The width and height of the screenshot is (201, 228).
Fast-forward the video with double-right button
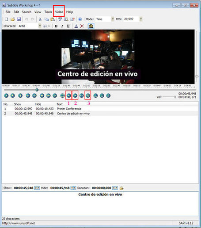[49, 95]
